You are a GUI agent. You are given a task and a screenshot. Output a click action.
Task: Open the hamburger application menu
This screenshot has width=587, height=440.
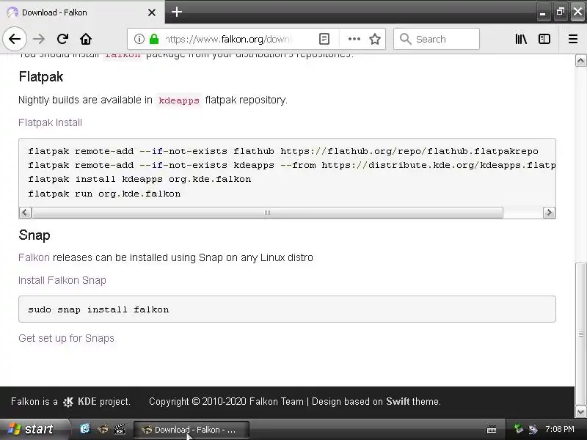coord(573,39)
